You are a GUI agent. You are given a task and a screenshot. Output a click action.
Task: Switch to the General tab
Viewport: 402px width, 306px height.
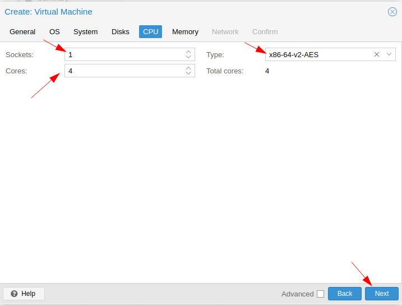click(22, 32)
